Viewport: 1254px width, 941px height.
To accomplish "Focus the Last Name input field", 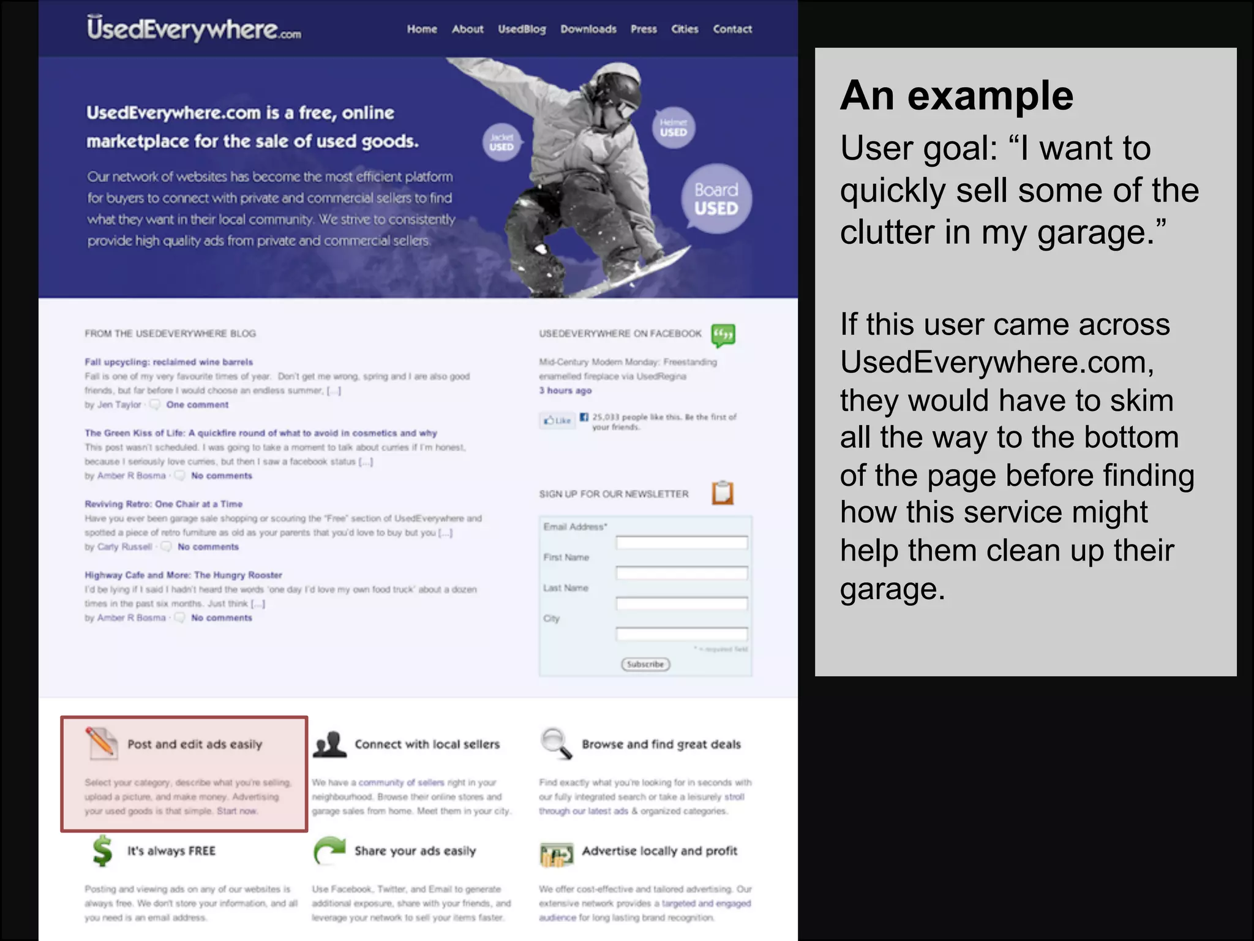I will pos(681,603).
